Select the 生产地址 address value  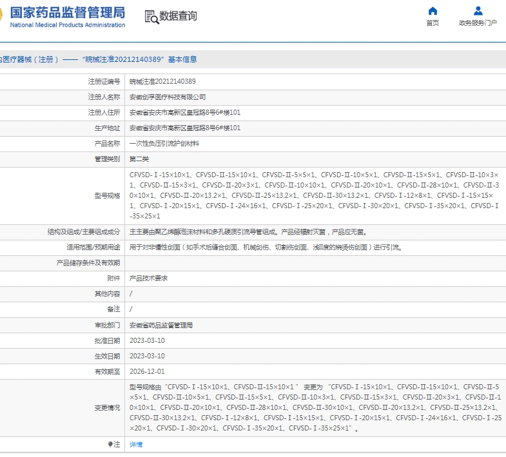tap(185, 128)
